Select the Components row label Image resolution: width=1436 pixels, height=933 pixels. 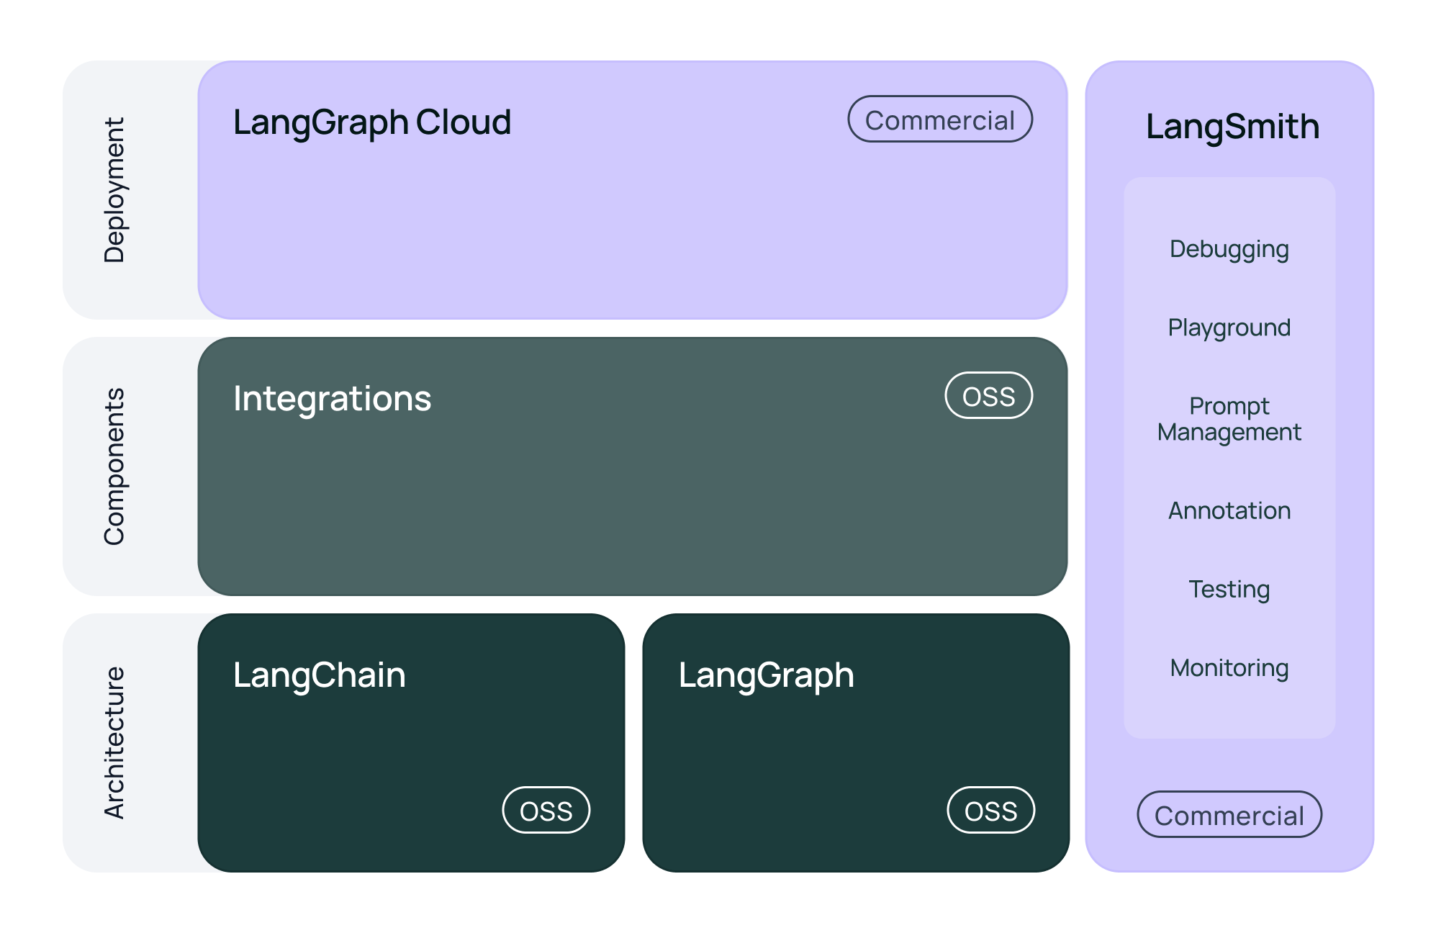tap(114, 466)
